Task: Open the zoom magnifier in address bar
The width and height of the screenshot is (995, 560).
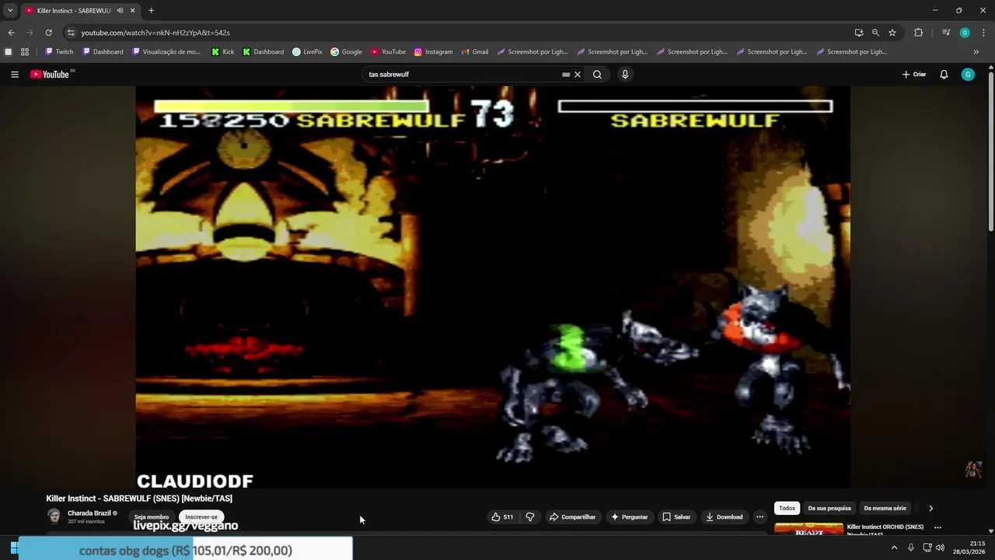Action: click(875, 33)
